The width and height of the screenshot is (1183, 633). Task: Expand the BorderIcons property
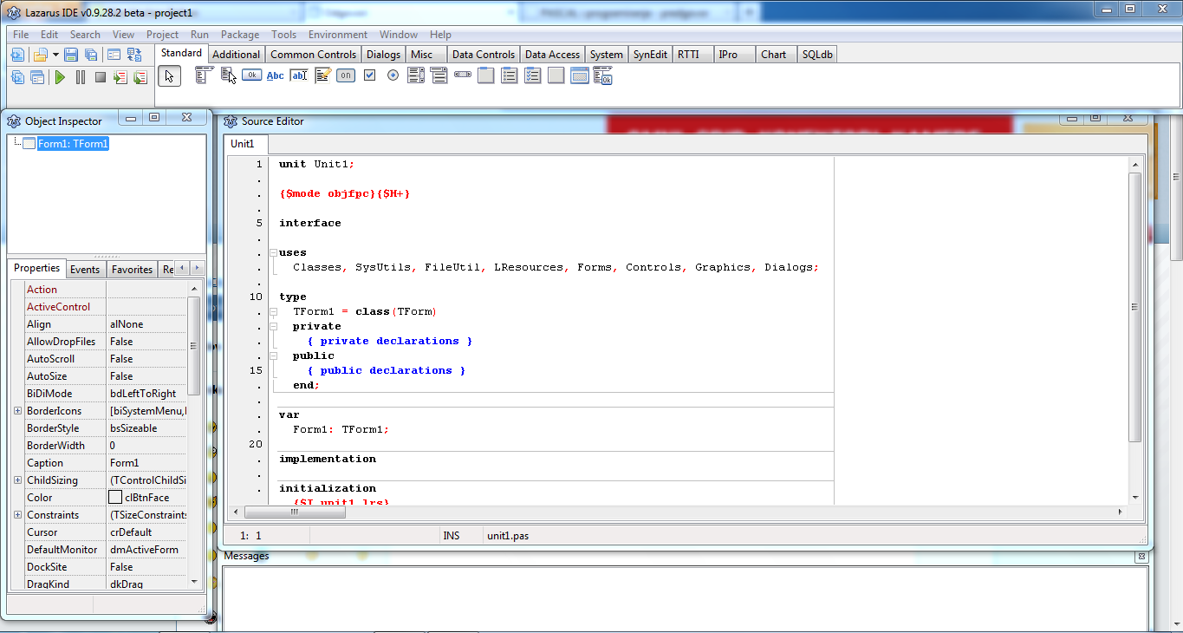(17, 411)
